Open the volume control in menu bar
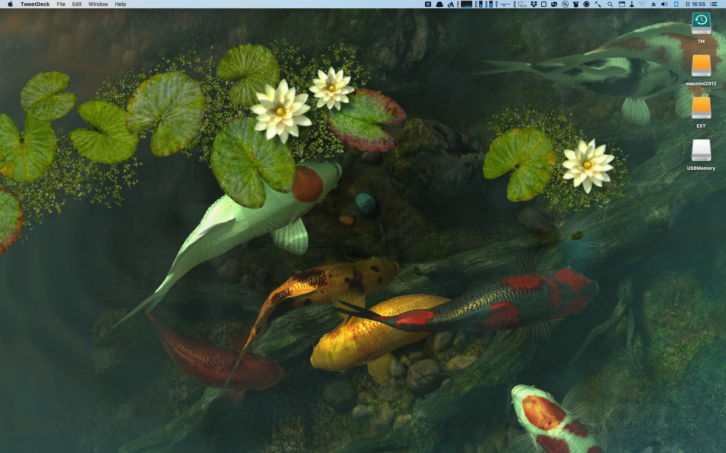The height and width of the screenshot is (453, 726). point(664,4)
